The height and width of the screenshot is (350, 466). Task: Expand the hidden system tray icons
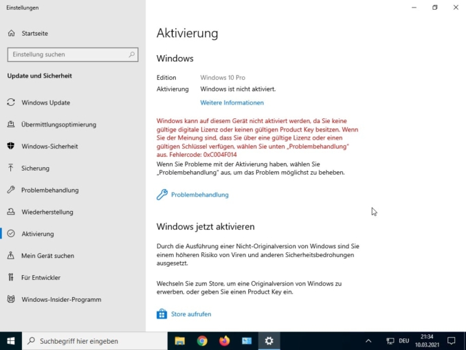pos(368,340)
